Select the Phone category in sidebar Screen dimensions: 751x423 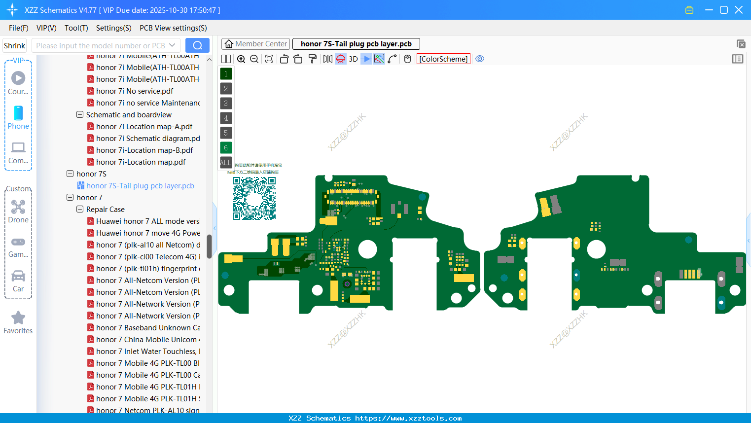point(18,118)
